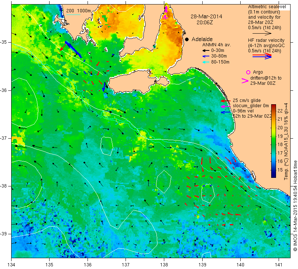Click the magenta drifter chevron symbol
Screen dimensions: 298x269
point(245,81)
